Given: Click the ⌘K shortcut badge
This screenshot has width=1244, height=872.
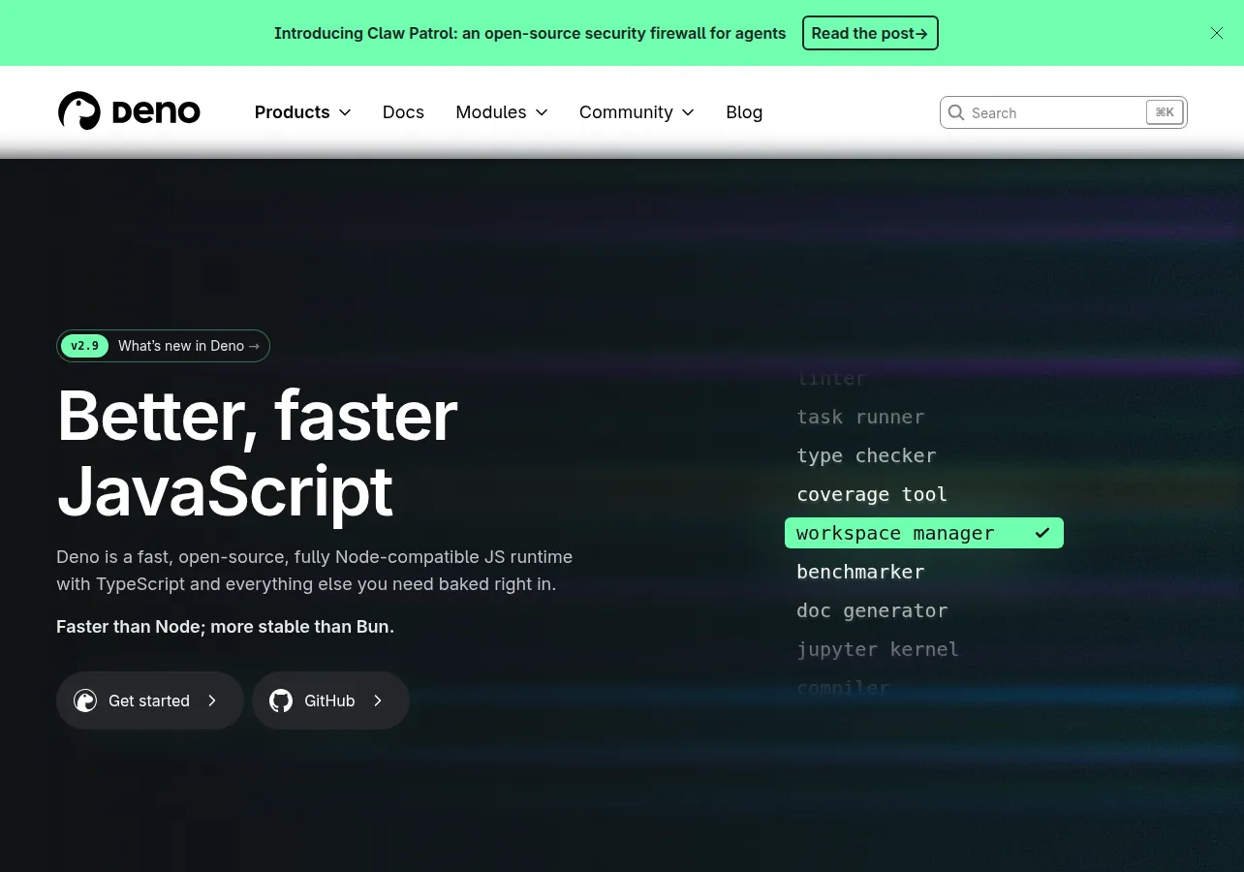Looking at the screenshot, I should [x=1165, y=112].
